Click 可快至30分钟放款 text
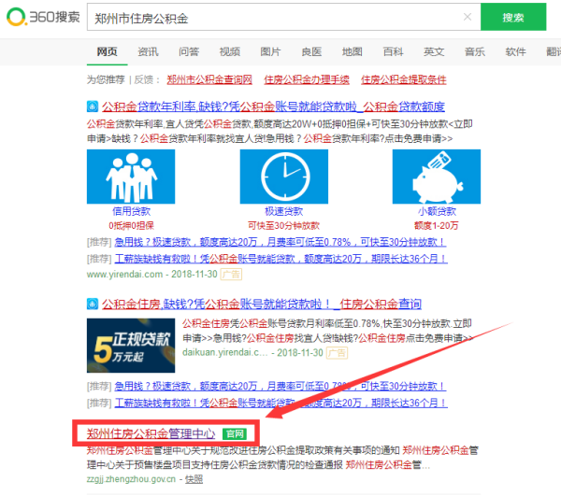This screenshot has height=496, width=561. (x=283, y=225)
